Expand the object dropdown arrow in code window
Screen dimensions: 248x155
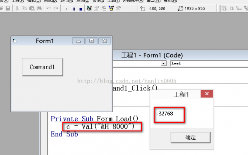pos(164,63)
